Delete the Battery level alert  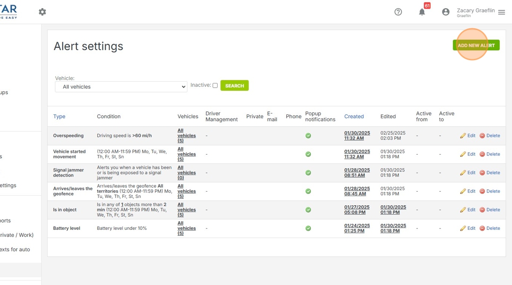[x=490, y=228]
